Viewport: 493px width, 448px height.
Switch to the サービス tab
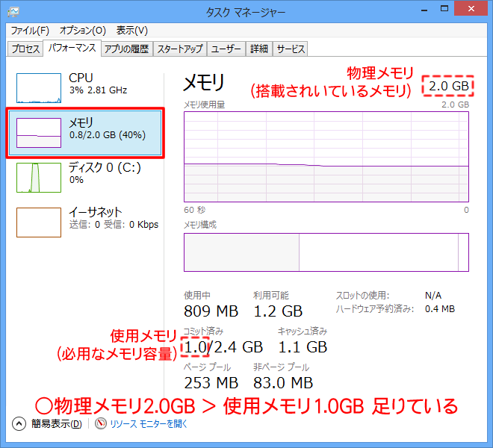click(x=291, y=49)
